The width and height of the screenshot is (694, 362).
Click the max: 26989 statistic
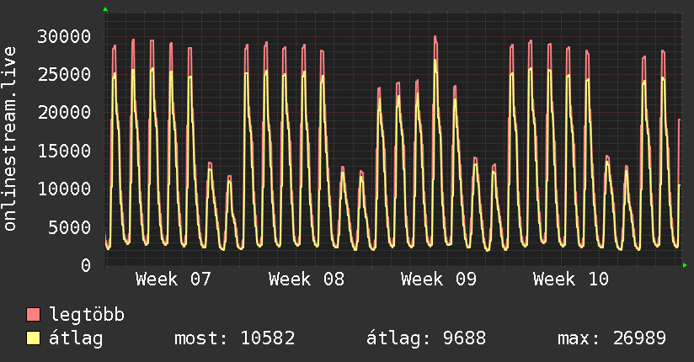(x=611, y=338)
